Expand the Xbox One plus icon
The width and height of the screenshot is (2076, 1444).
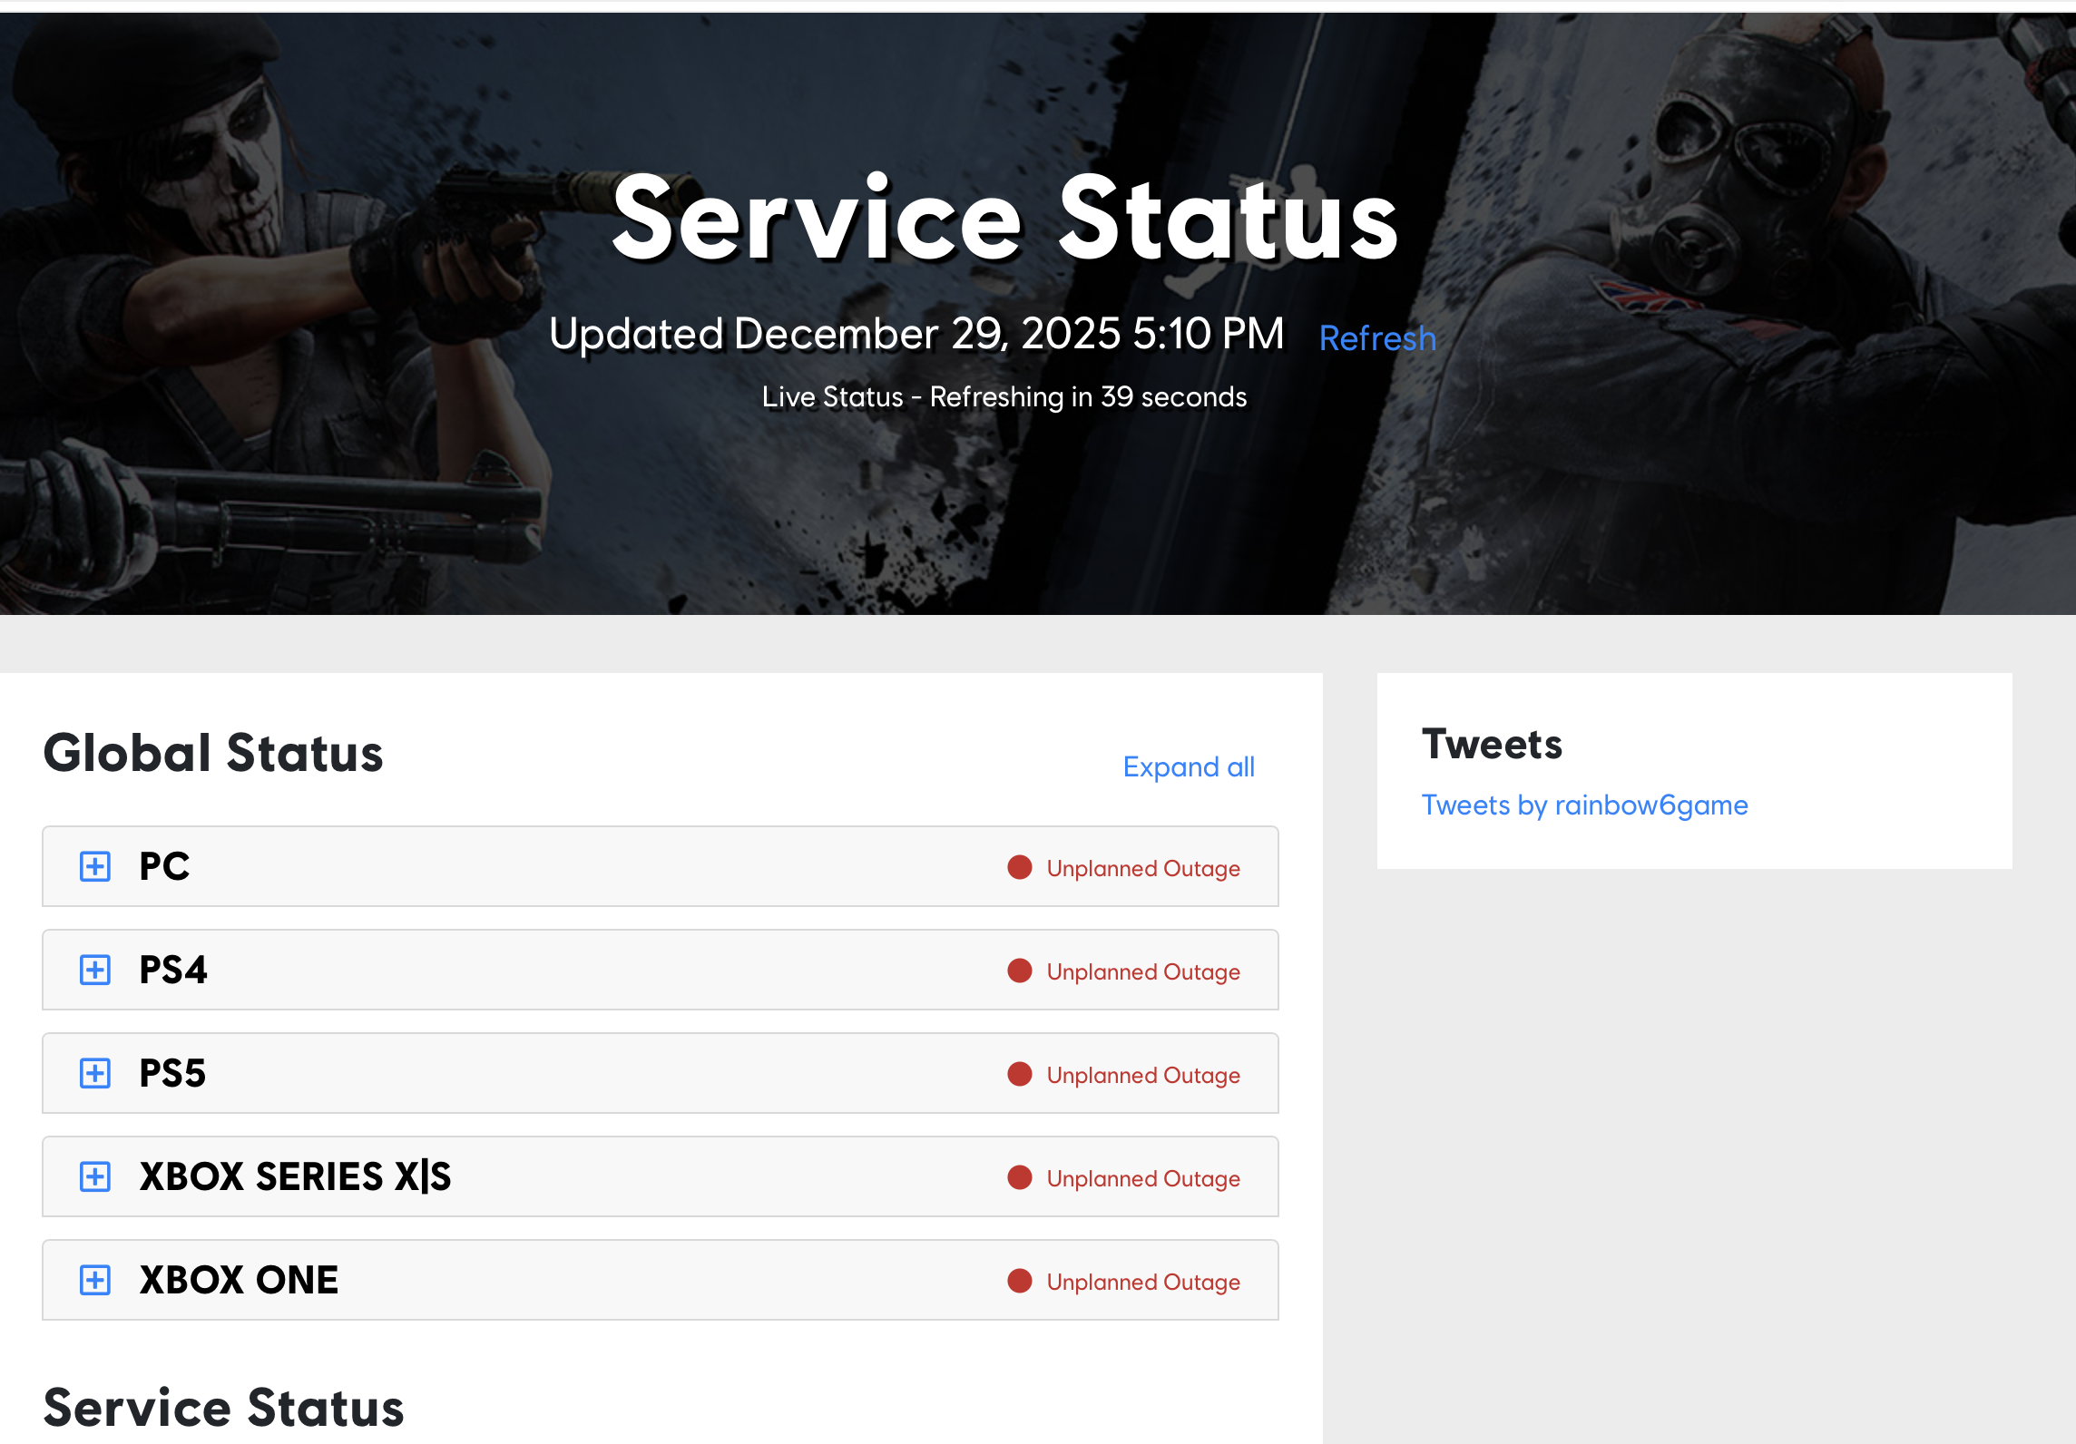[95, 1280]
